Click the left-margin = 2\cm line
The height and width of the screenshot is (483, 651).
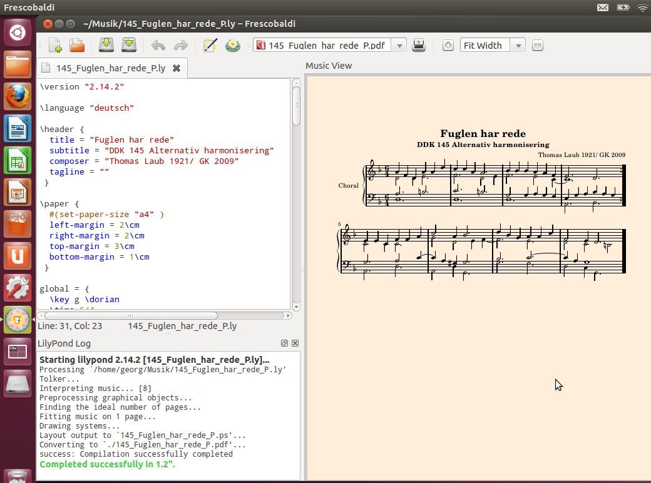(95, 225)
